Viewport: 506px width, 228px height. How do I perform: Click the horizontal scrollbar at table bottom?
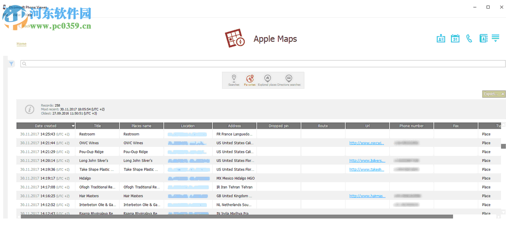point(237,216)
